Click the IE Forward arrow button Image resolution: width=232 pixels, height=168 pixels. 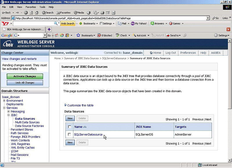point(17,13)
